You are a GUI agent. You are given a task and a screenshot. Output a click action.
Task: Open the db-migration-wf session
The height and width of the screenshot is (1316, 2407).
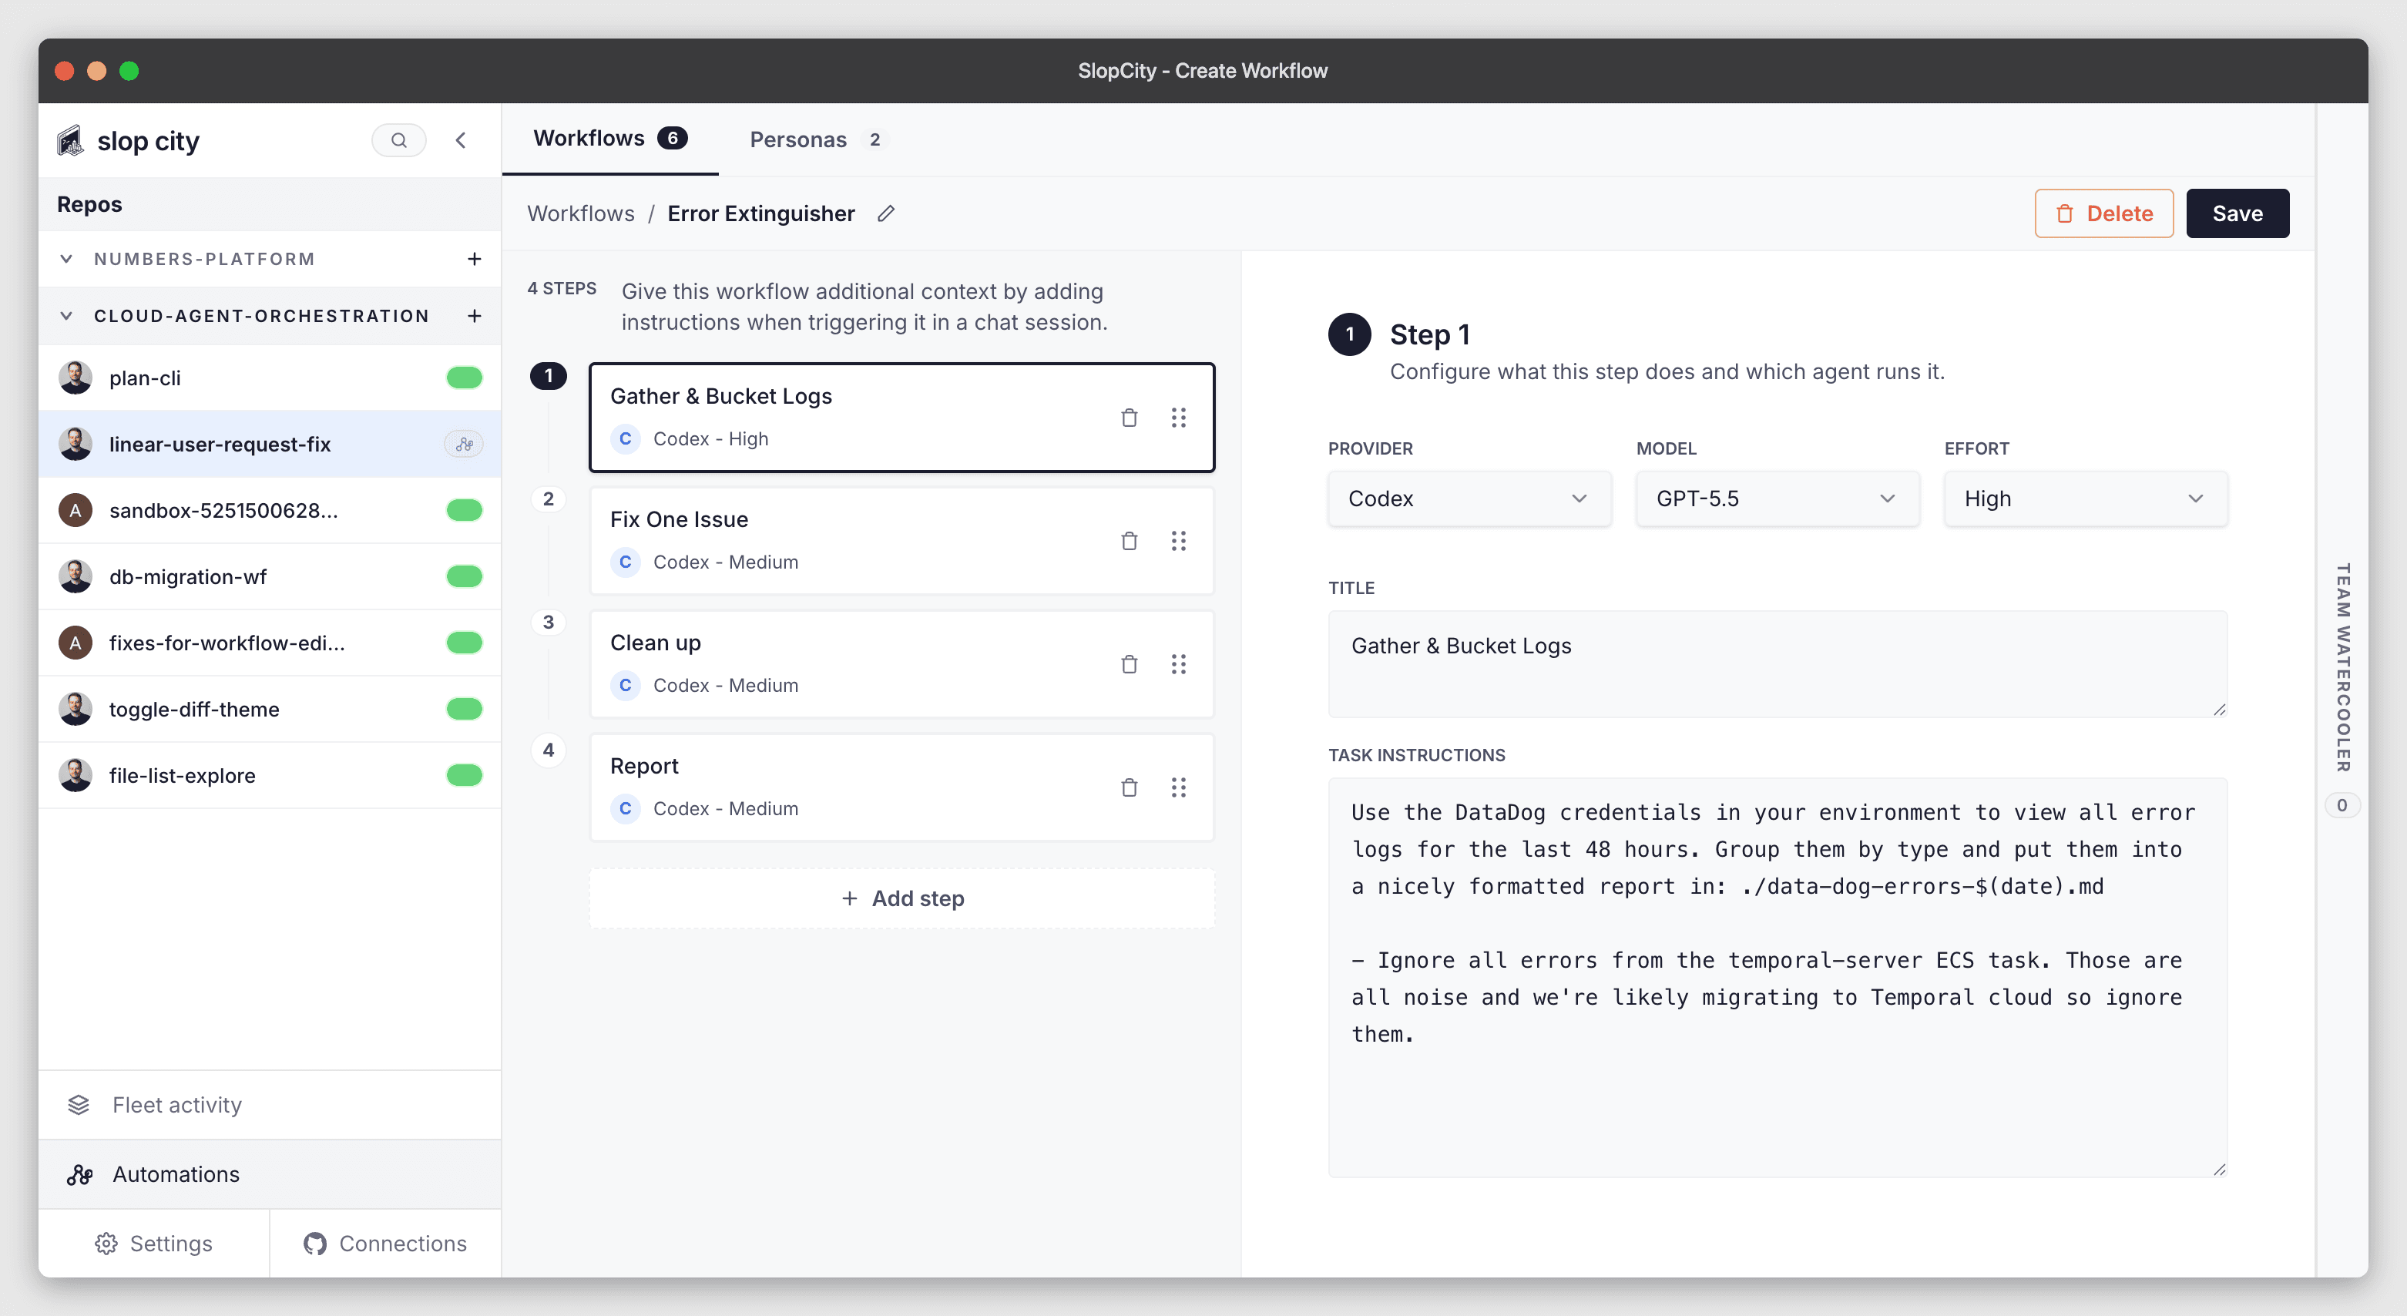click(270, 576)
